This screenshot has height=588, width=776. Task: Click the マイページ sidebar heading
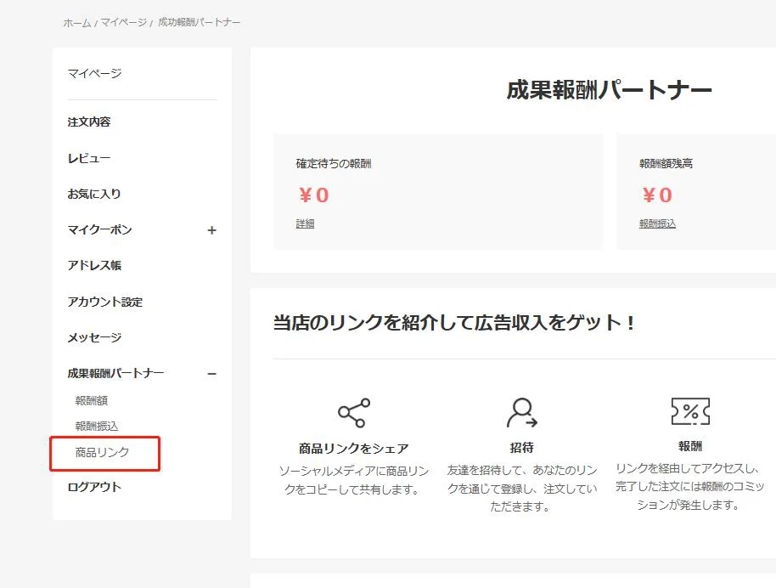coord(94,74)
